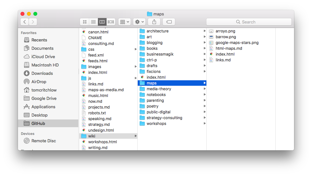Select the undesign.html file
This screenshot has height=176, width=312.
(x=108, y=130)
